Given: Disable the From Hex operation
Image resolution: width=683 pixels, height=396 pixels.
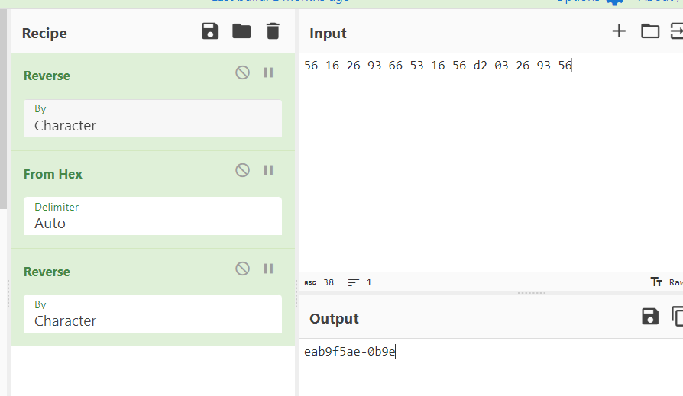Looking at the screenshot, I should [242, 170].
